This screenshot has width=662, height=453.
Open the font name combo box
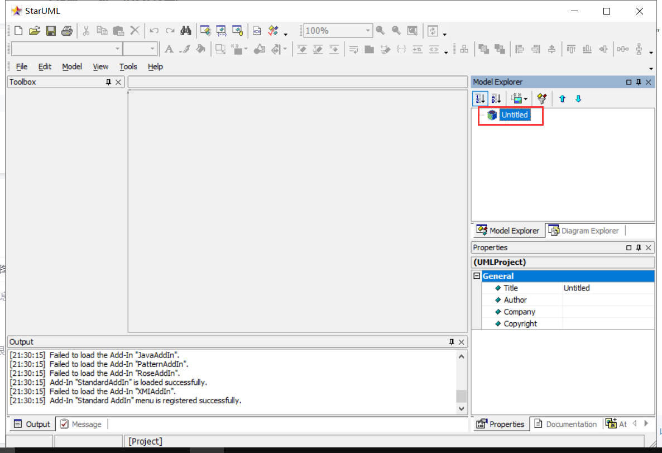pyautogui.click(x=67, y=49)
